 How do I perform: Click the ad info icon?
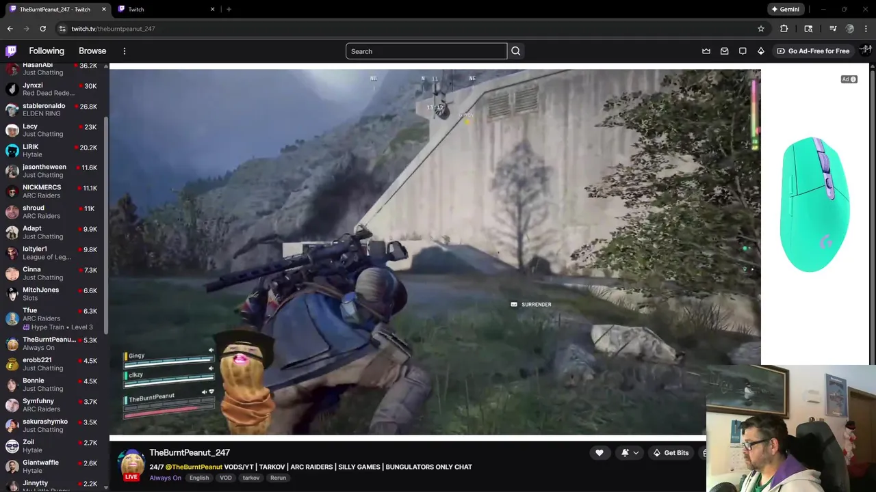(849, 79)
